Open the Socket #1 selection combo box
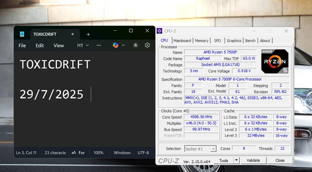Screen dimensions: 312x172 pos(200,149)
